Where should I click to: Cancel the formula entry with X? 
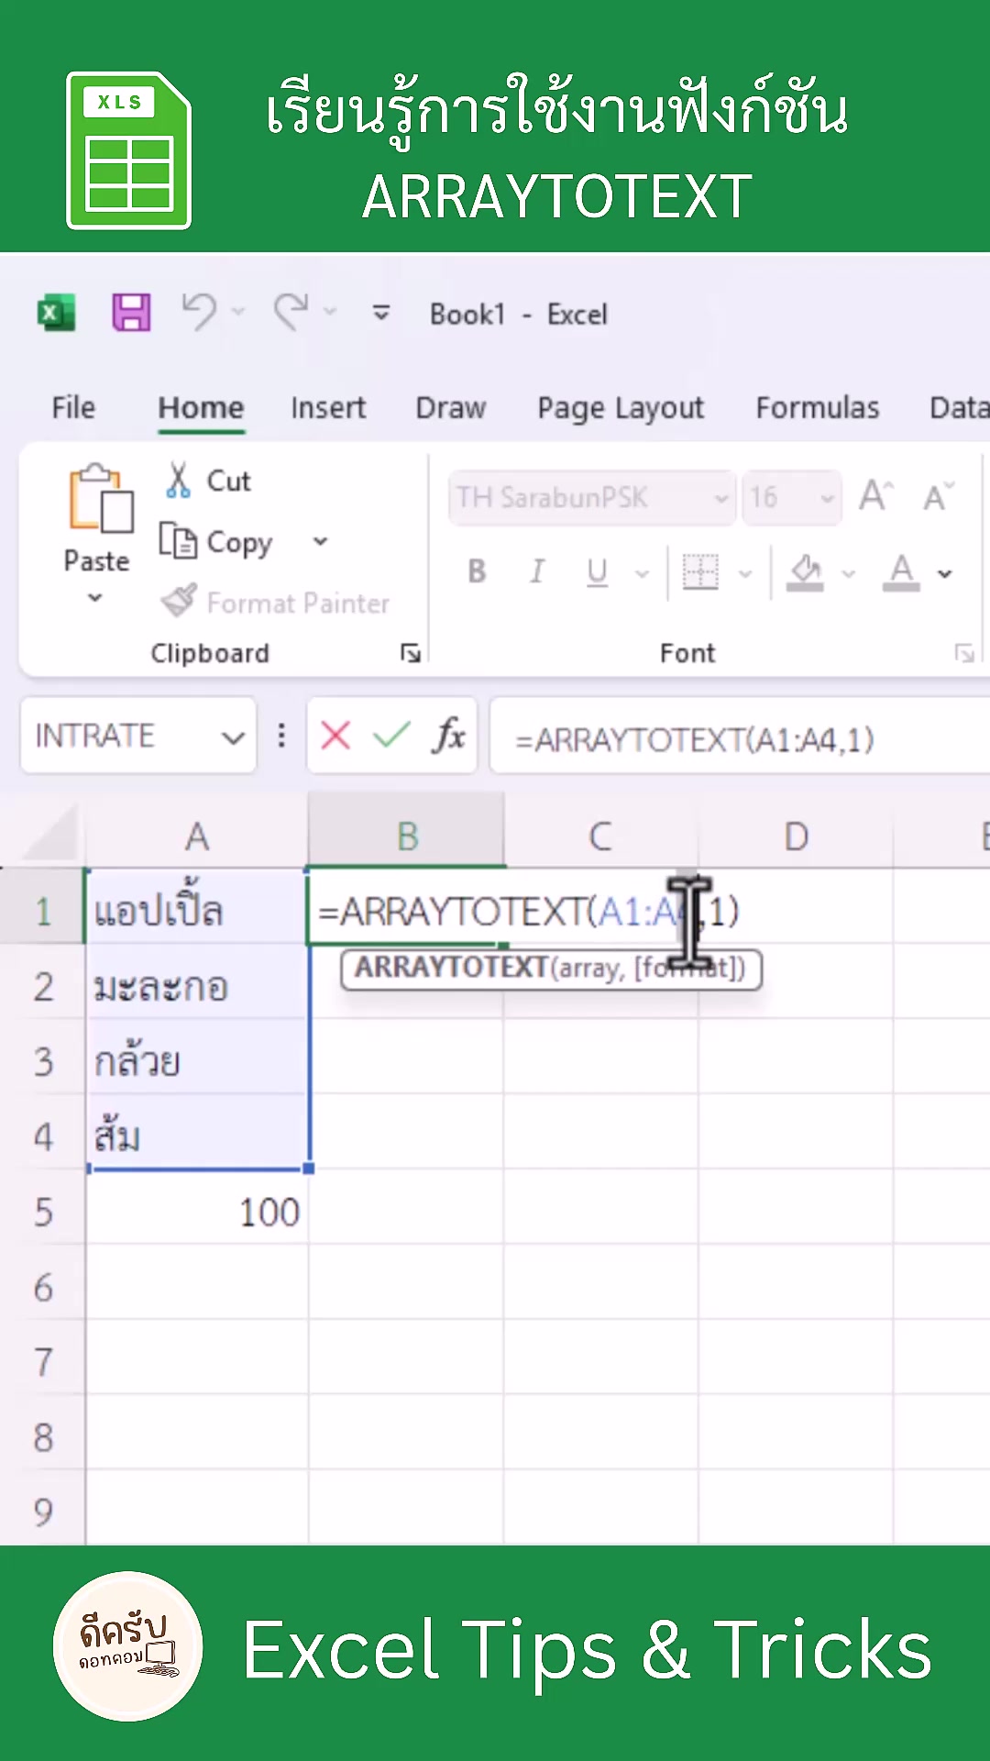(335, 736)
